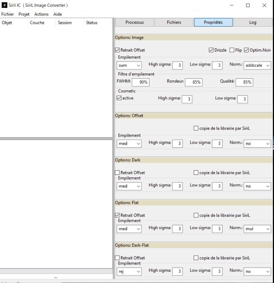Click the Dark-Flat Low sigma field
Screen dimensions: 274x283
coord(217,271)
